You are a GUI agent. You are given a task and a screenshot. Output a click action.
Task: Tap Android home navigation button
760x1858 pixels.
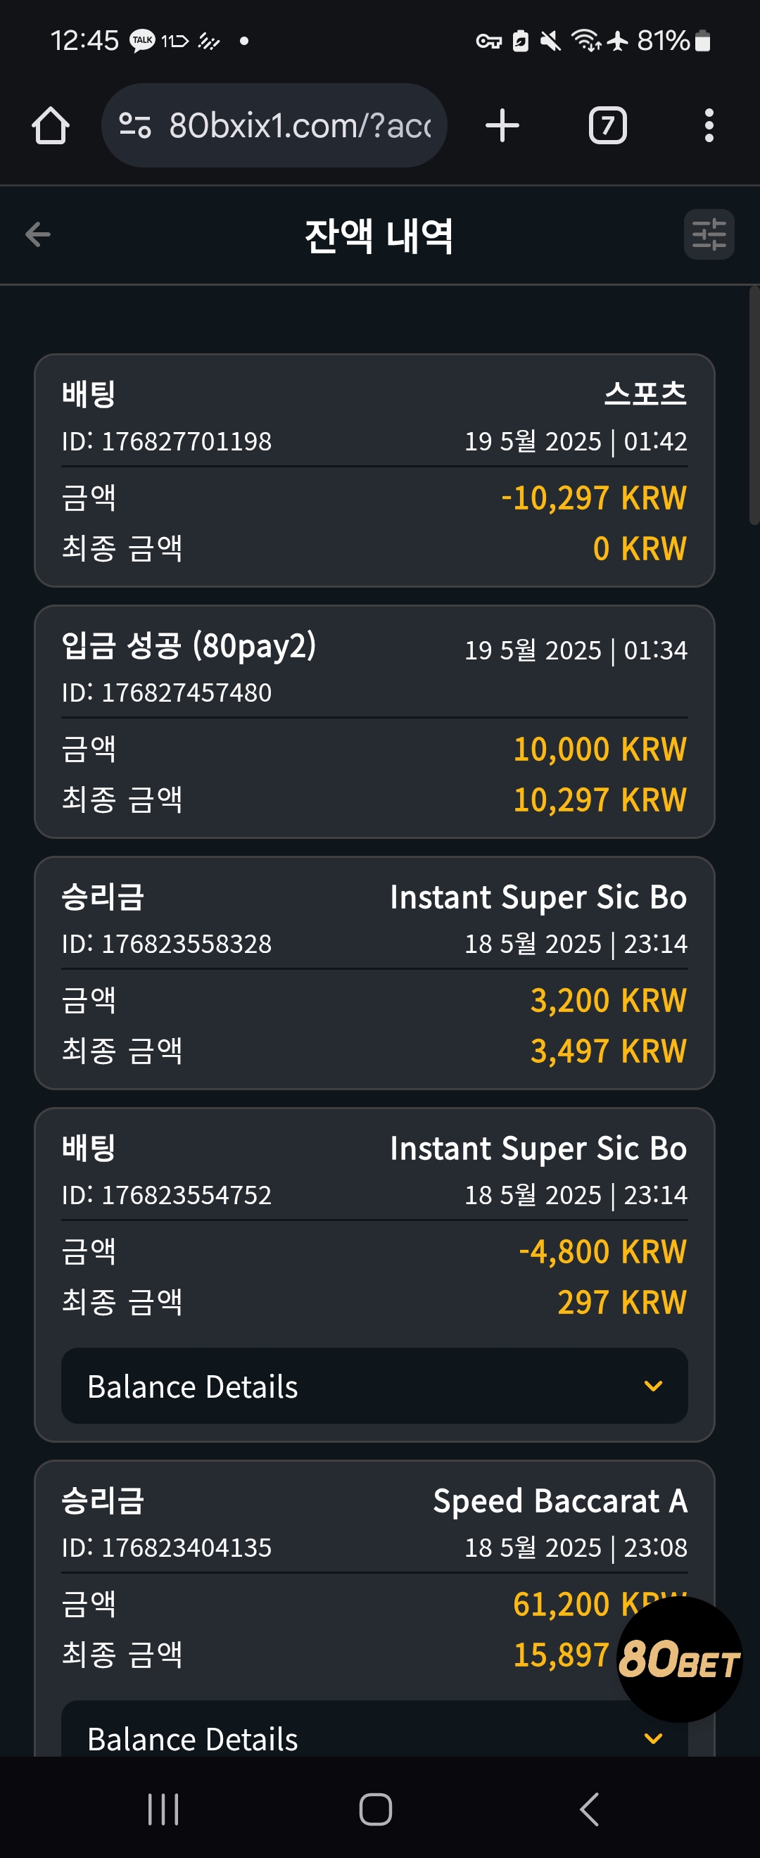click(x=376, y=1809)
